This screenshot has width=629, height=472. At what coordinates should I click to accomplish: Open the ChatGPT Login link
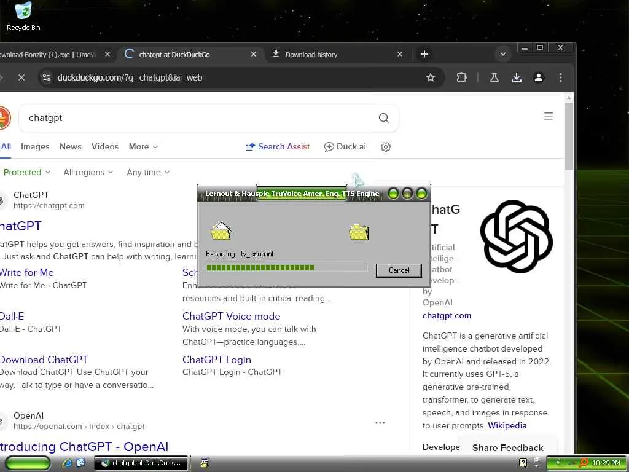[217, 360]
